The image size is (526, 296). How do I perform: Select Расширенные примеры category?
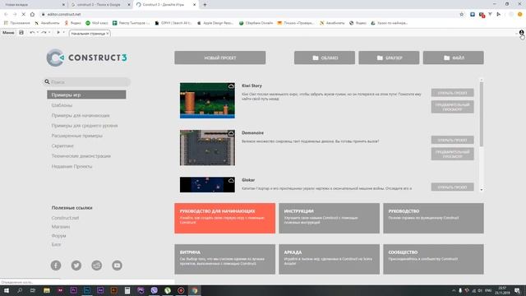click(x=76, y=136)
